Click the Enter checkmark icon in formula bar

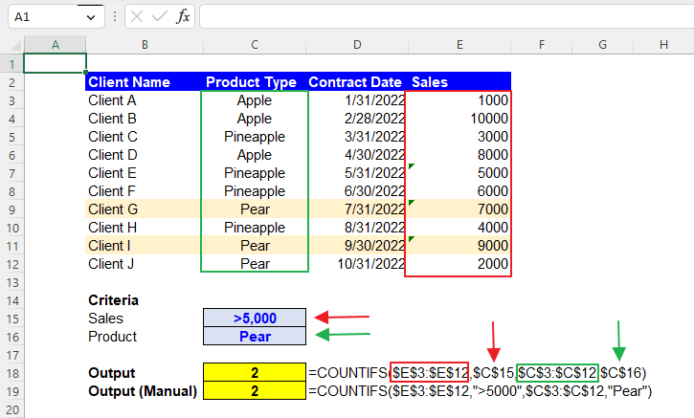(159, 17)
